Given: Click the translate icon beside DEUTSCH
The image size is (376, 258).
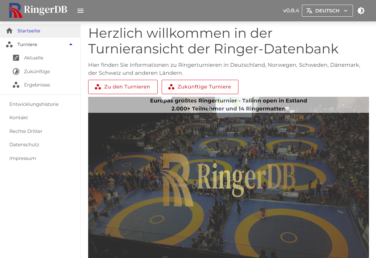Looking at the screenshot, I should [x=309, y=11].
